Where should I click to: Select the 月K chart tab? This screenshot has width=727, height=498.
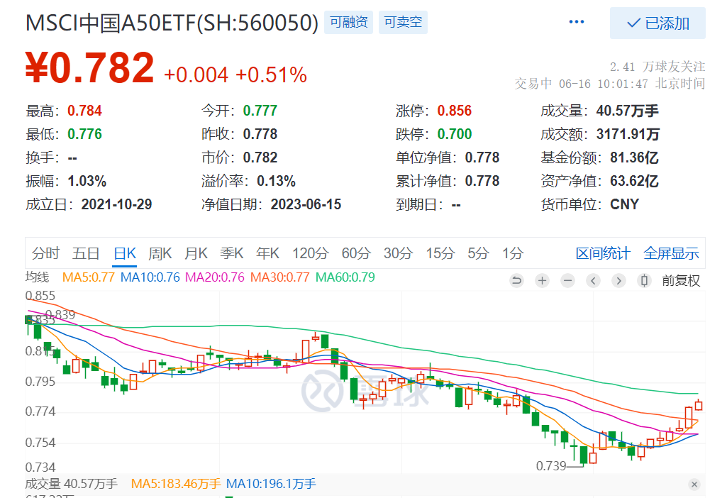click(196, 253)
